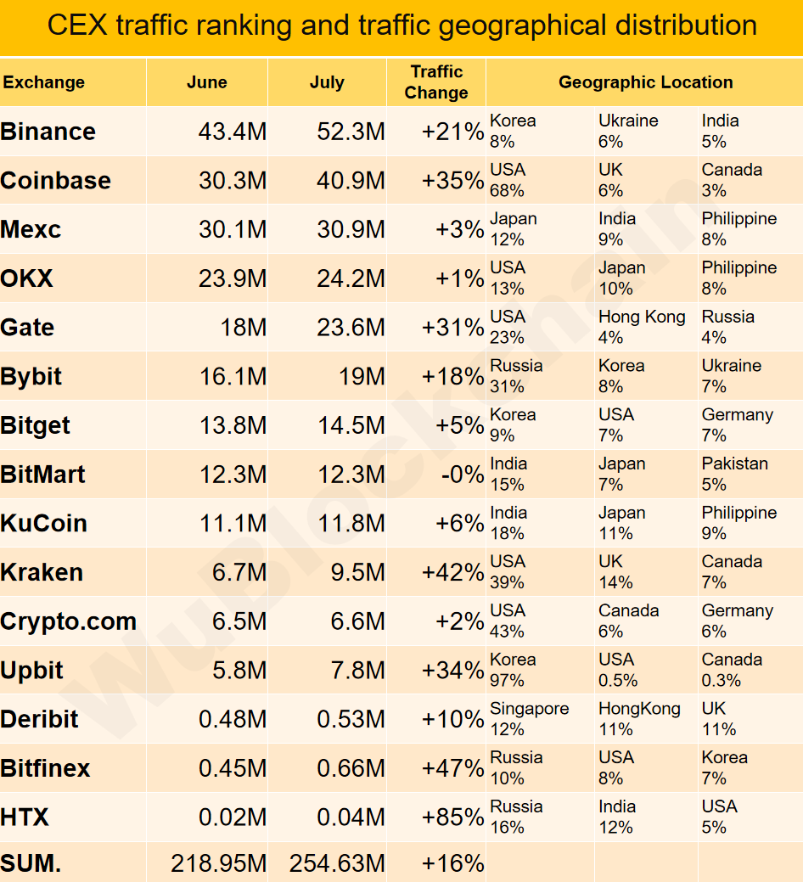This screenshot has height=882, width=803.
Task: Click Deribit's Singapore 12% cell
Action: (x=529, y=719)
